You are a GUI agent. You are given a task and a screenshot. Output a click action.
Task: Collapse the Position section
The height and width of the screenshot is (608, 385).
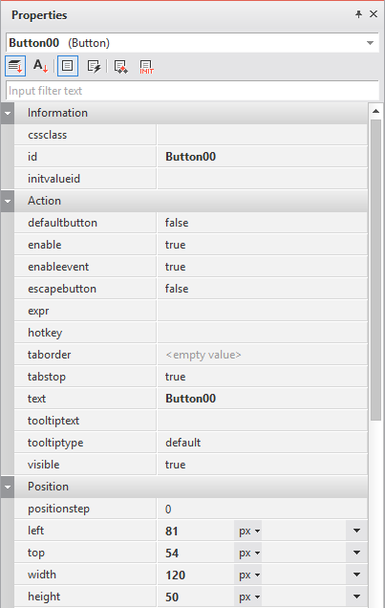point(8,487)
